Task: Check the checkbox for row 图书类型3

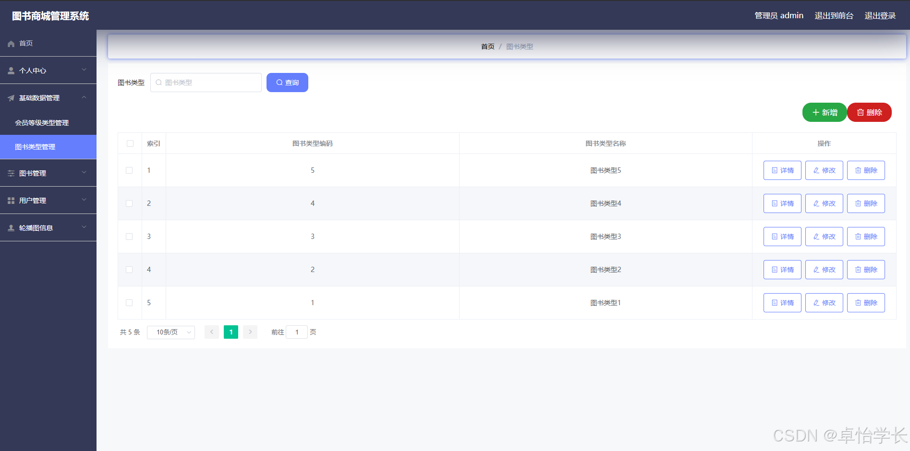Action: (x=129, y=237)
